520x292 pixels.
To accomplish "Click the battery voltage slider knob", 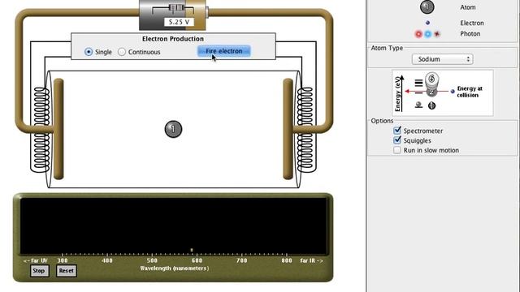I will click(x=177, y=7).
